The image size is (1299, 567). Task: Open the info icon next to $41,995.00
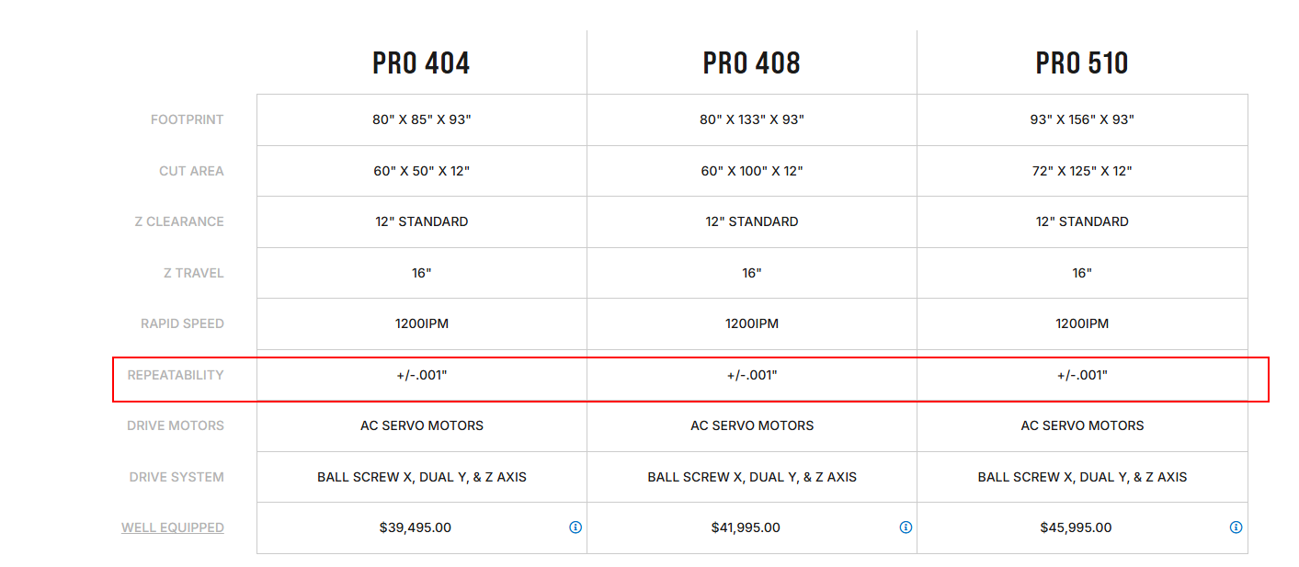tap(906, 527)
